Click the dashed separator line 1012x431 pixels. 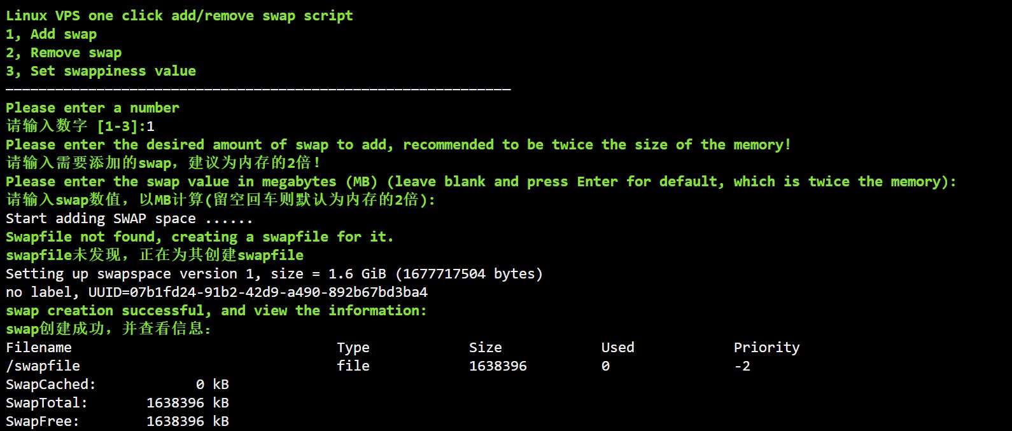point(258,90)
